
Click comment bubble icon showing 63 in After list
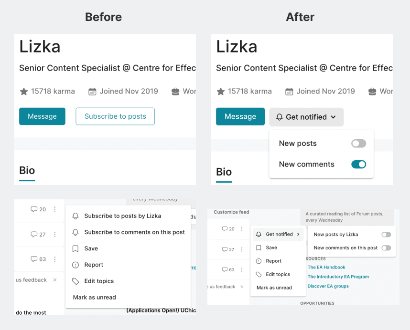[x=225, y=269]
